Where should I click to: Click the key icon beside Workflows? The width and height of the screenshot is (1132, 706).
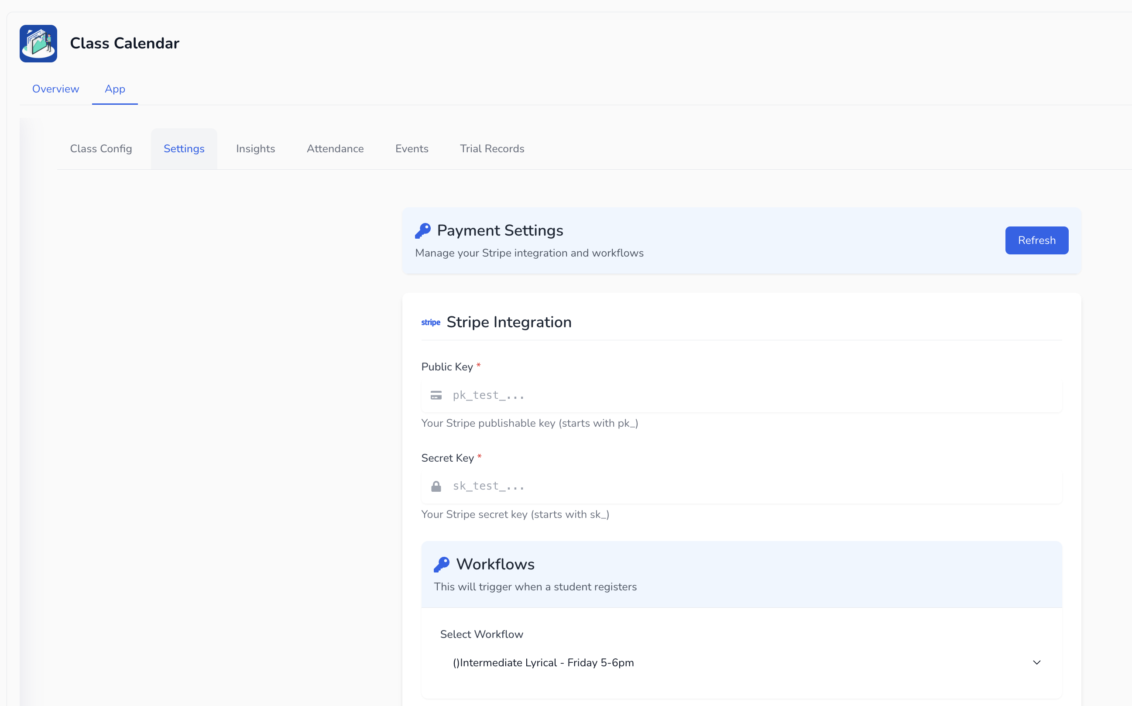pos(442,565)
